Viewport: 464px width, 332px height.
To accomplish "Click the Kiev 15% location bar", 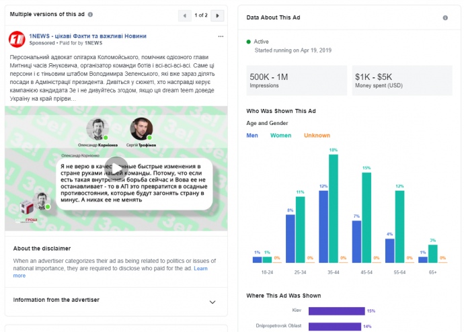I will tap(336, 310).
